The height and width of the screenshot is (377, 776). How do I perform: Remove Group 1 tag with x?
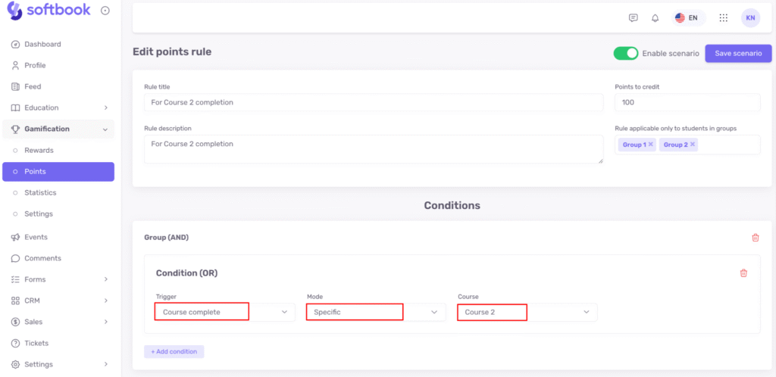[650, 145]
